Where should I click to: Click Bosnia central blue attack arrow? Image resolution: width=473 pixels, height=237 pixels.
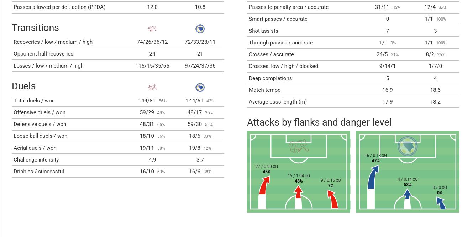(x=407, y=199)
